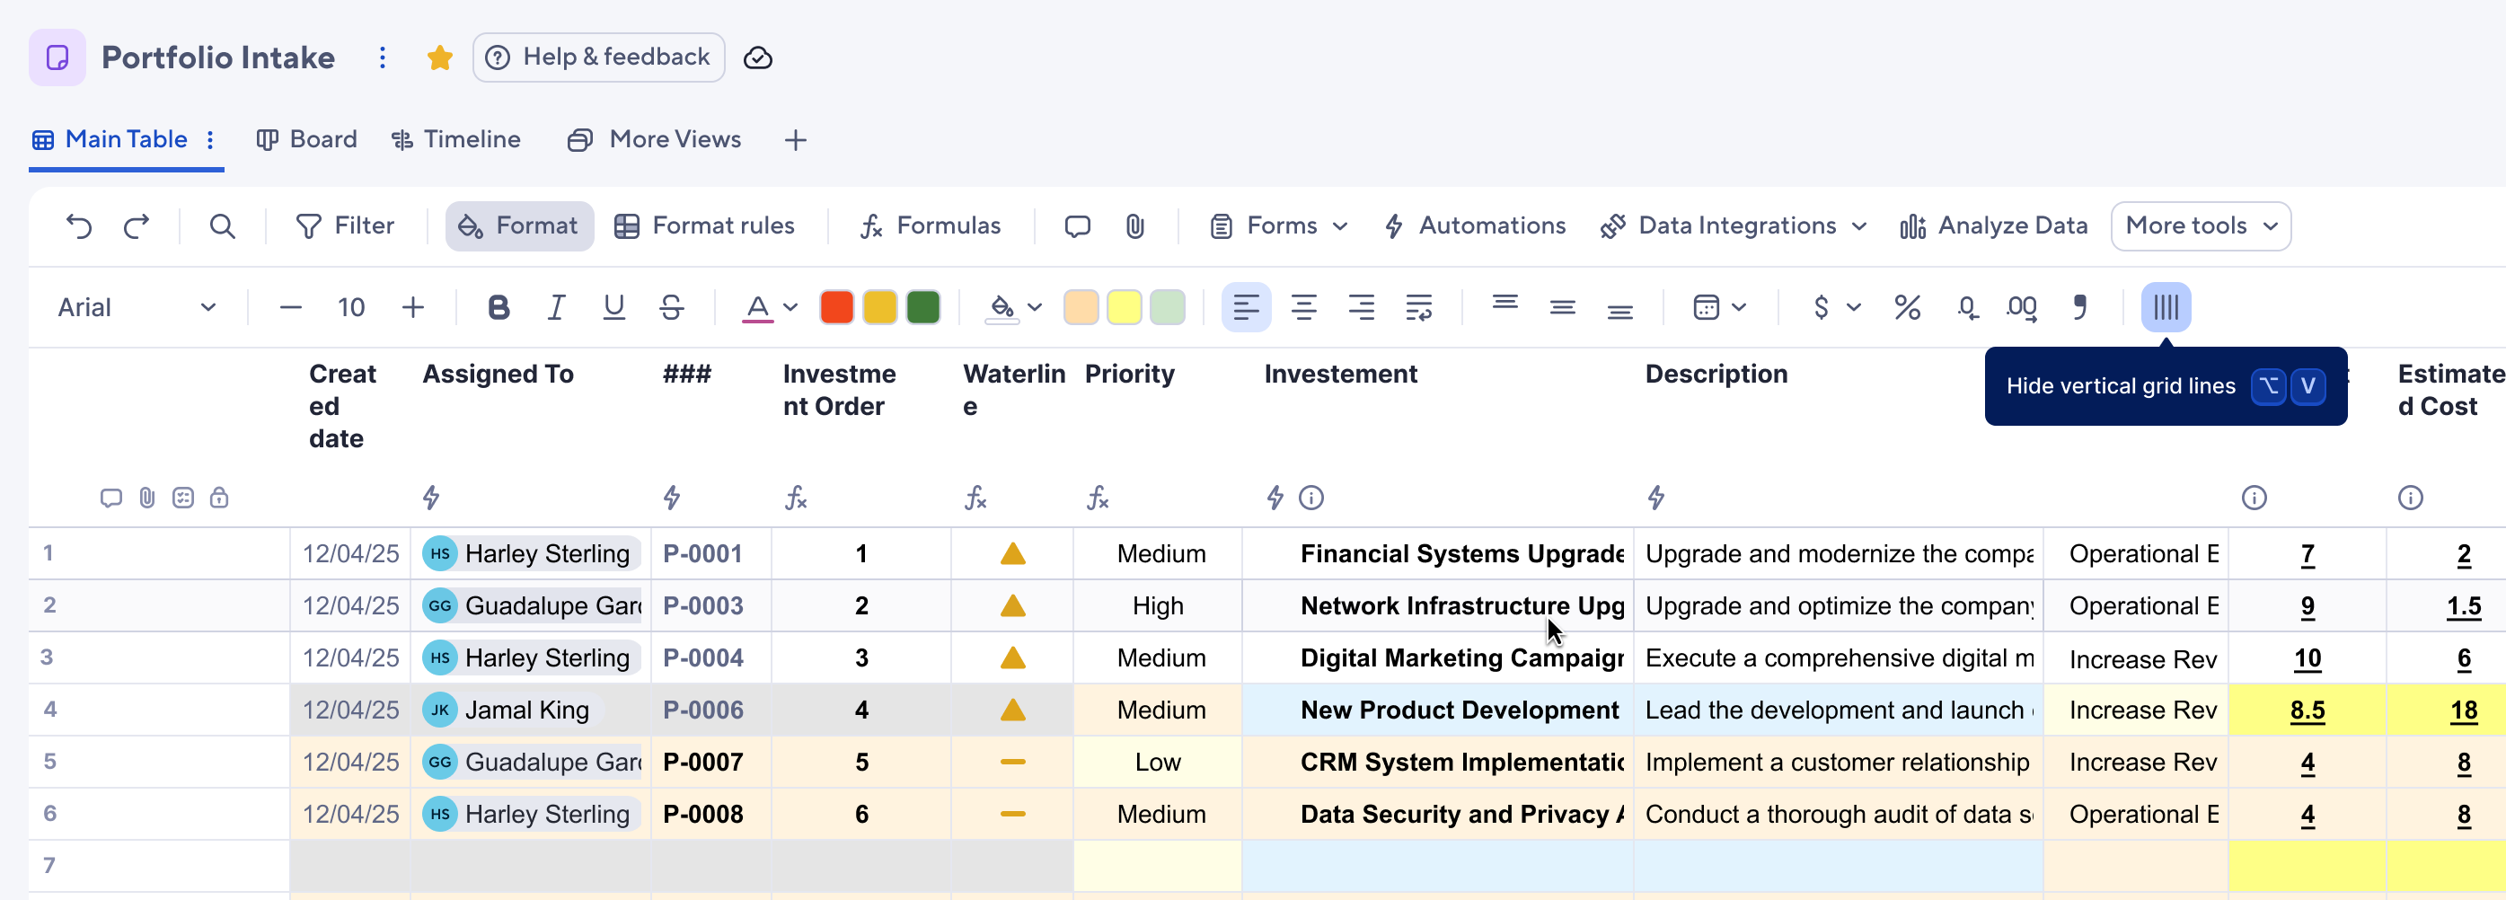Viewport: 2506px width, 900px height.
Task: Select the red text color swatch
Action: (836, 308)
